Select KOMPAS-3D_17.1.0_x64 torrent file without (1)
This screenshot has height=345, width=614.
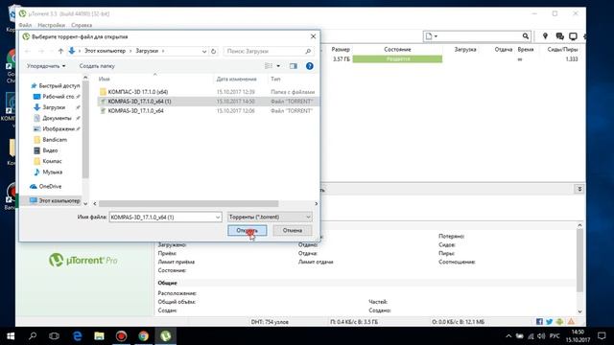coord(135,111)
